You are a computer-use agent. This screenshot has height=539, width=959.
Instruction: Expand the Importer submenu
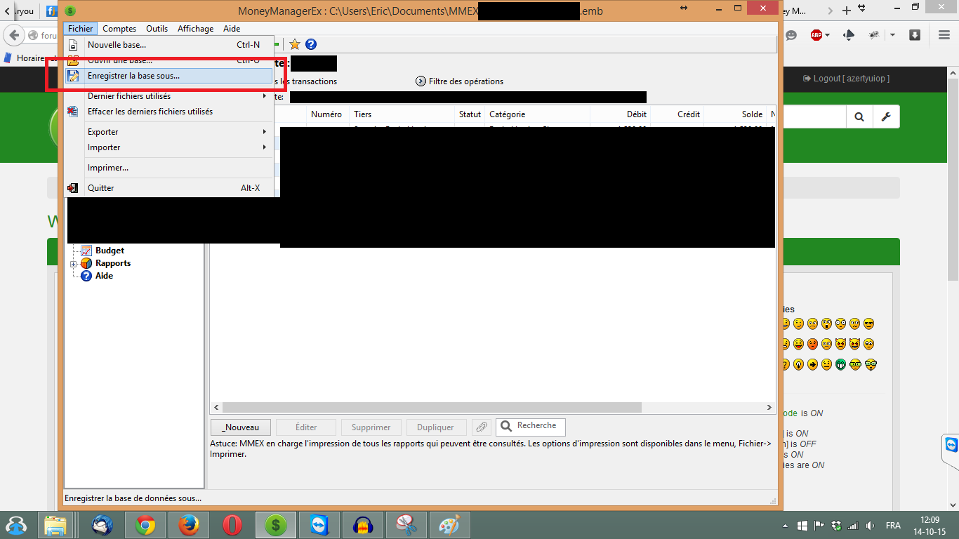click(176, 147)
